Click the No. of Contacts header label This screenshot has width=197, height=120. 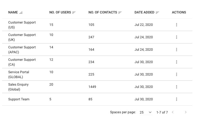(103, 12)
